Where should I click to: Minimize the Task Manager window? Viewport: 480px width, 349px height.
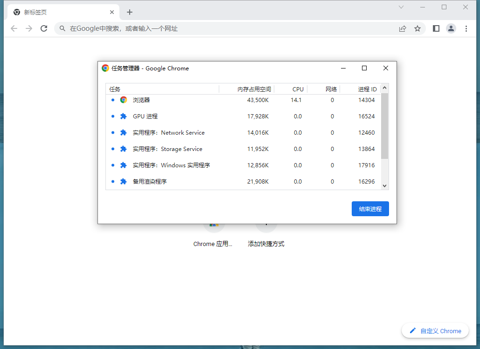343,68
